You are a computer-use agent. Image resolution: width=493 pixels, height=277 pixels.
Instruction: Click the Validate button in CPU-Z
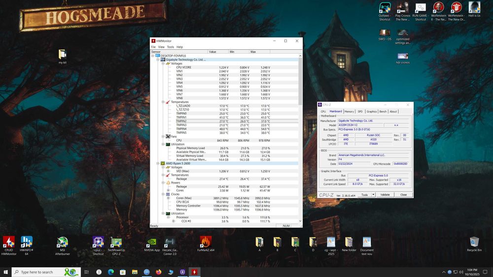(x=385, y=195)
